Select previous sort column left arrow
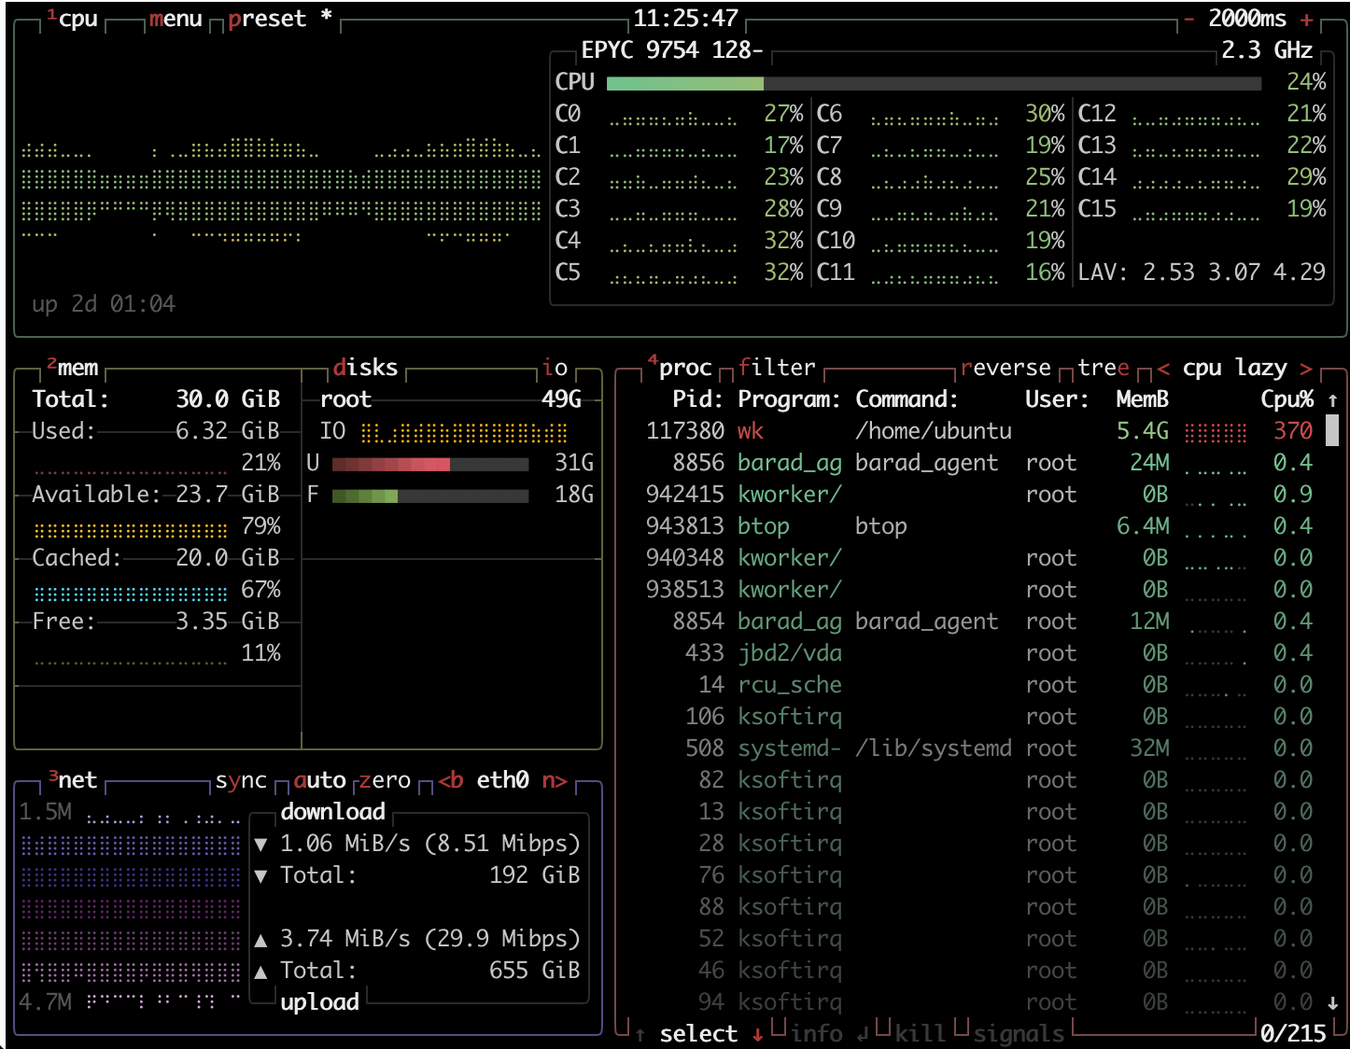Image resolution: width=1350 pixels, height=1049 pixels. (x=1163, y=369)
